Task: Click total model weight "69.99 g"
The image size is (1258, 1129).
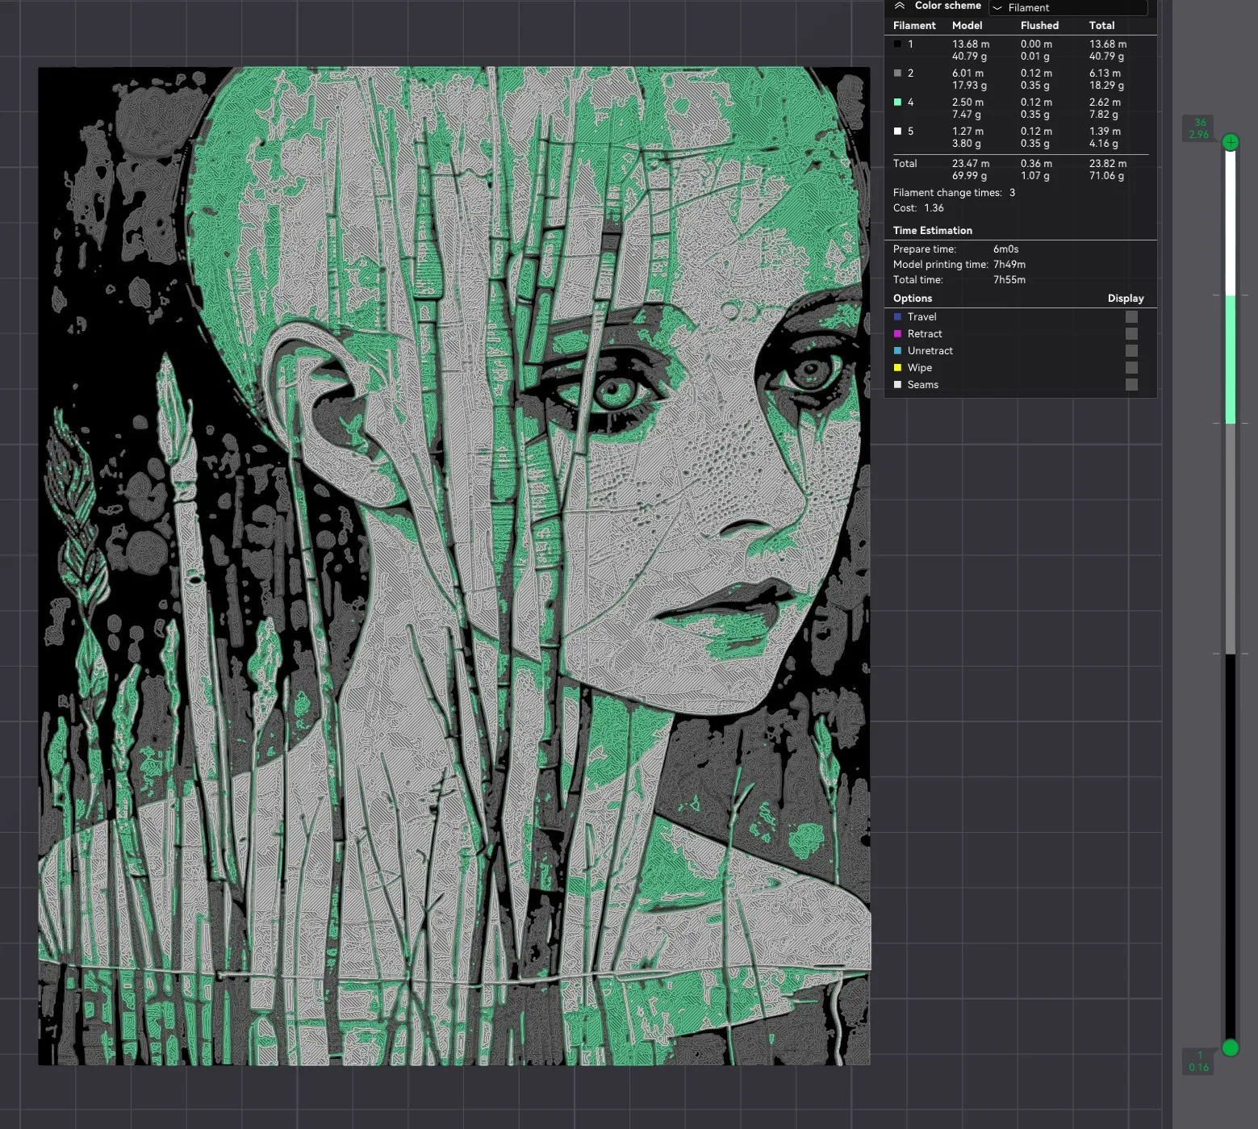Action: (x=969, y=176)
